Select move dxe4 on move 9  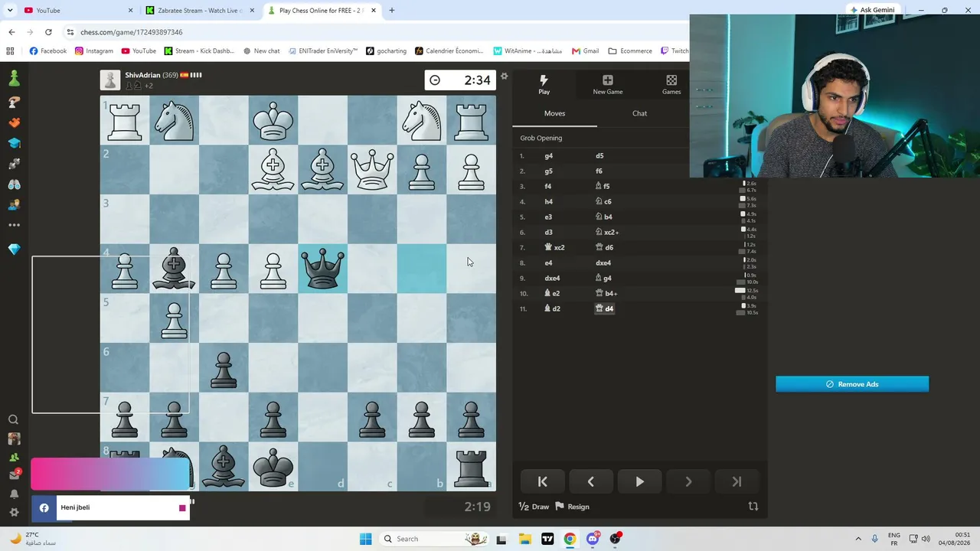coord(552,279)
